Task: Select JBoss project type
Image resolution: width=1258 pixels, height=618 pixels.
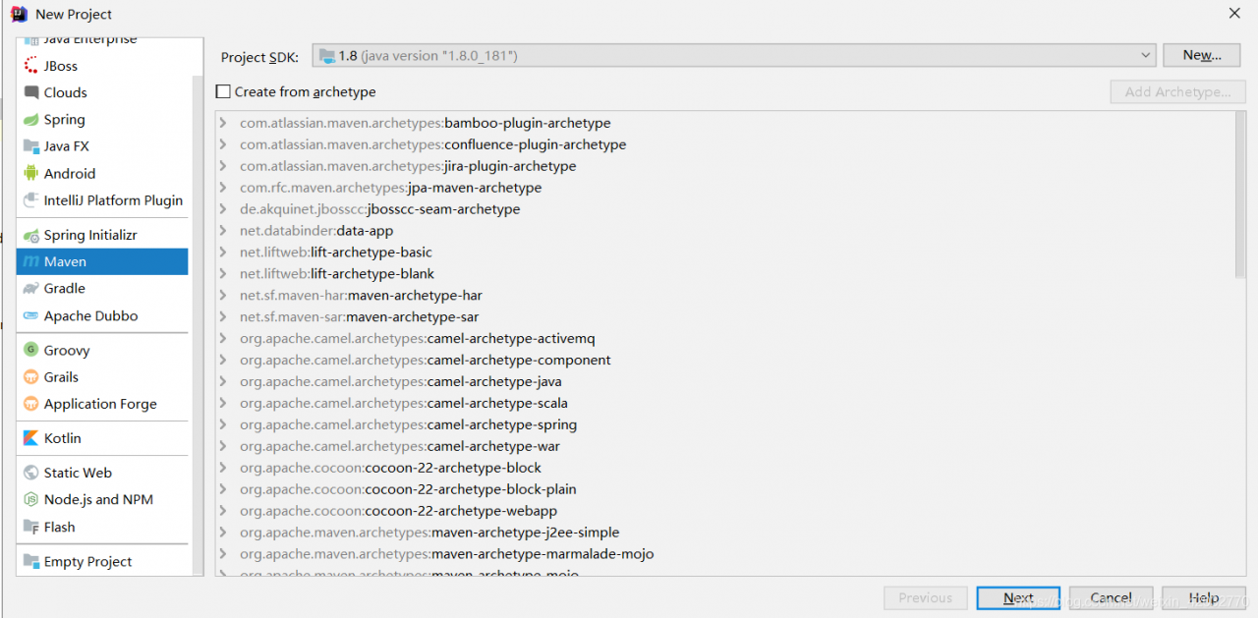Action: pos(102,66)
